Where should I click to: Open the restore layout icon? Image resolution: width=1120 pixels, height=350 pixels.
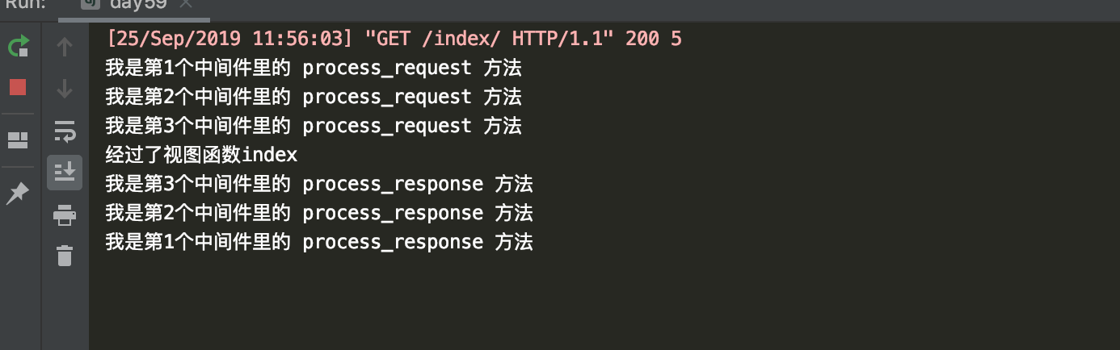18,140
